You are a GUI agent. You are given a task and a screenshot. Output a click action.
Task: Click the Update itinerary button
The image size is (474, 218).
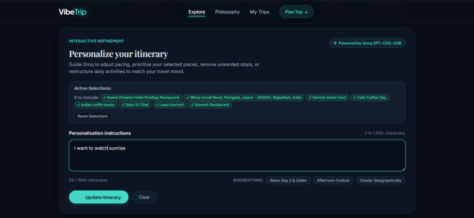pyautogui.click(x=99, y=197)
